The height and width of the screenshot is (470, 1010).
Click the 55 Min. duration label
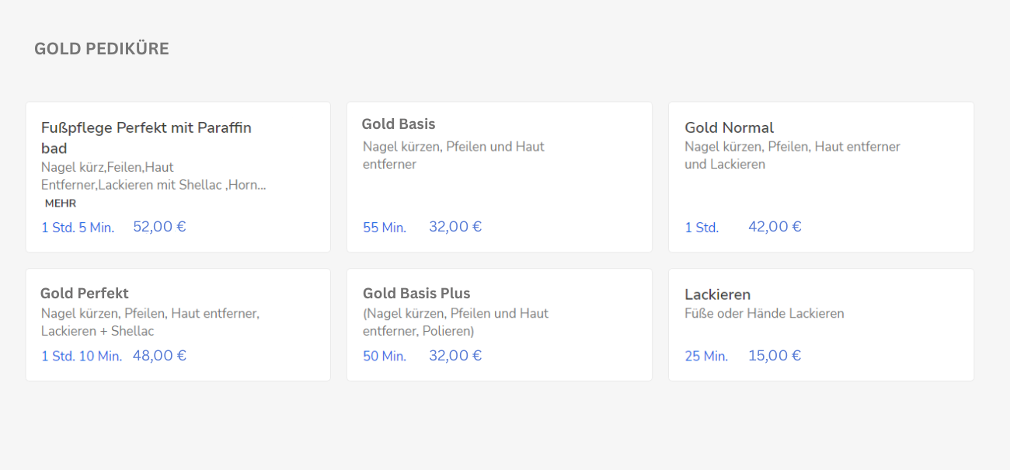click(x=385, y=228)
